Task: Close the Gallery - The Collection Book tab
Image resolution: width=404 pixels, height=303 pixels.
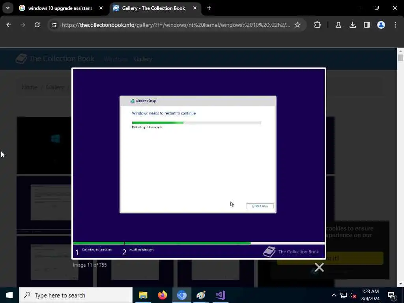Action: [x=195, y=8]
